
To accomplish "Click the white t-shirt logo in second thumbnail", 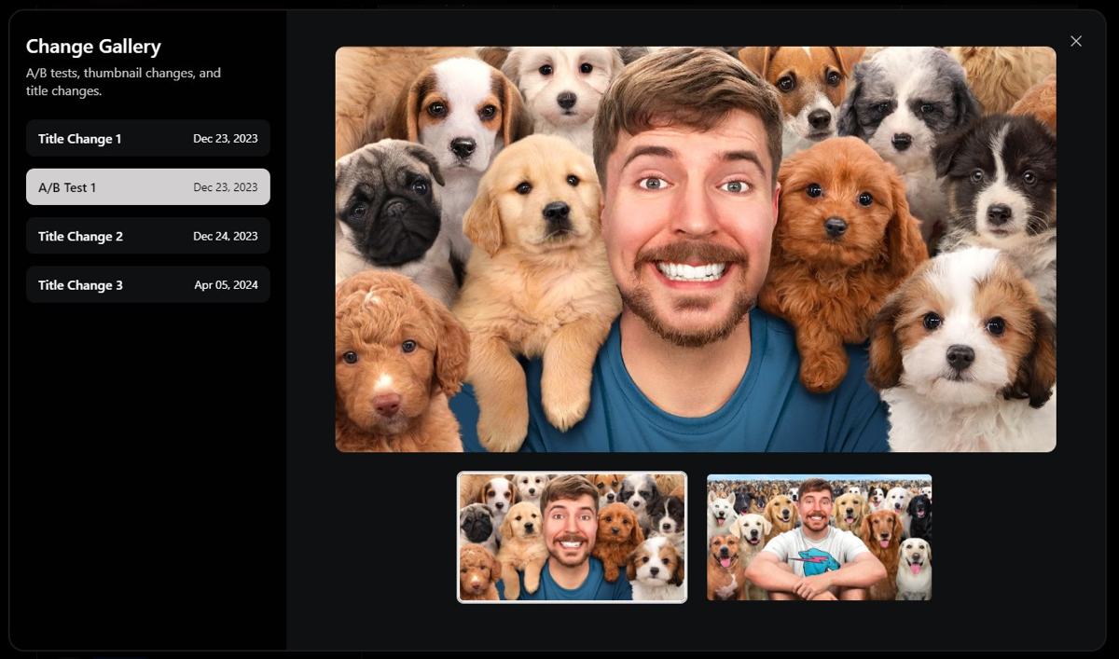I will coord(816,563).
